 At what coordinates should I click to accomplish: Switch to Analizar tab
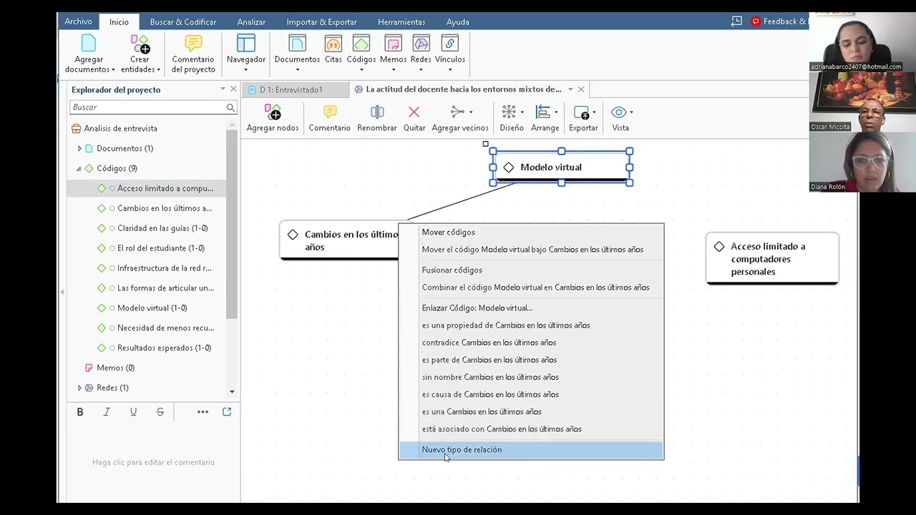point(251,22)
